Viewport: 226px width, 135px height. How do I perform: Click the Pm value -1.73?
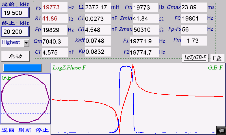(x=194, y=41)
